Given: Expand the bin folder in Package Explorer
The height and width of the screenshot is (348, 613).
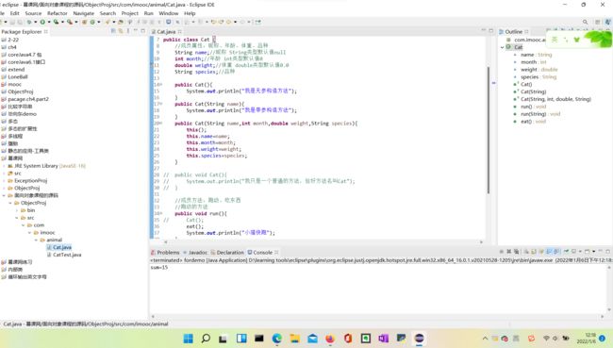Looking at the screenshot, I should coord(17,210).
